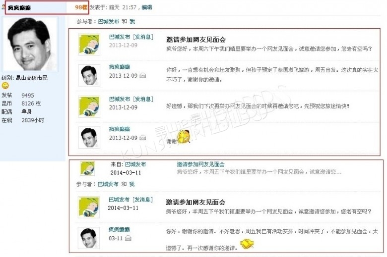Click the yellow smiley icon under 昆山高级市民
The image size is (387, 257).
(x=5, y=86)
